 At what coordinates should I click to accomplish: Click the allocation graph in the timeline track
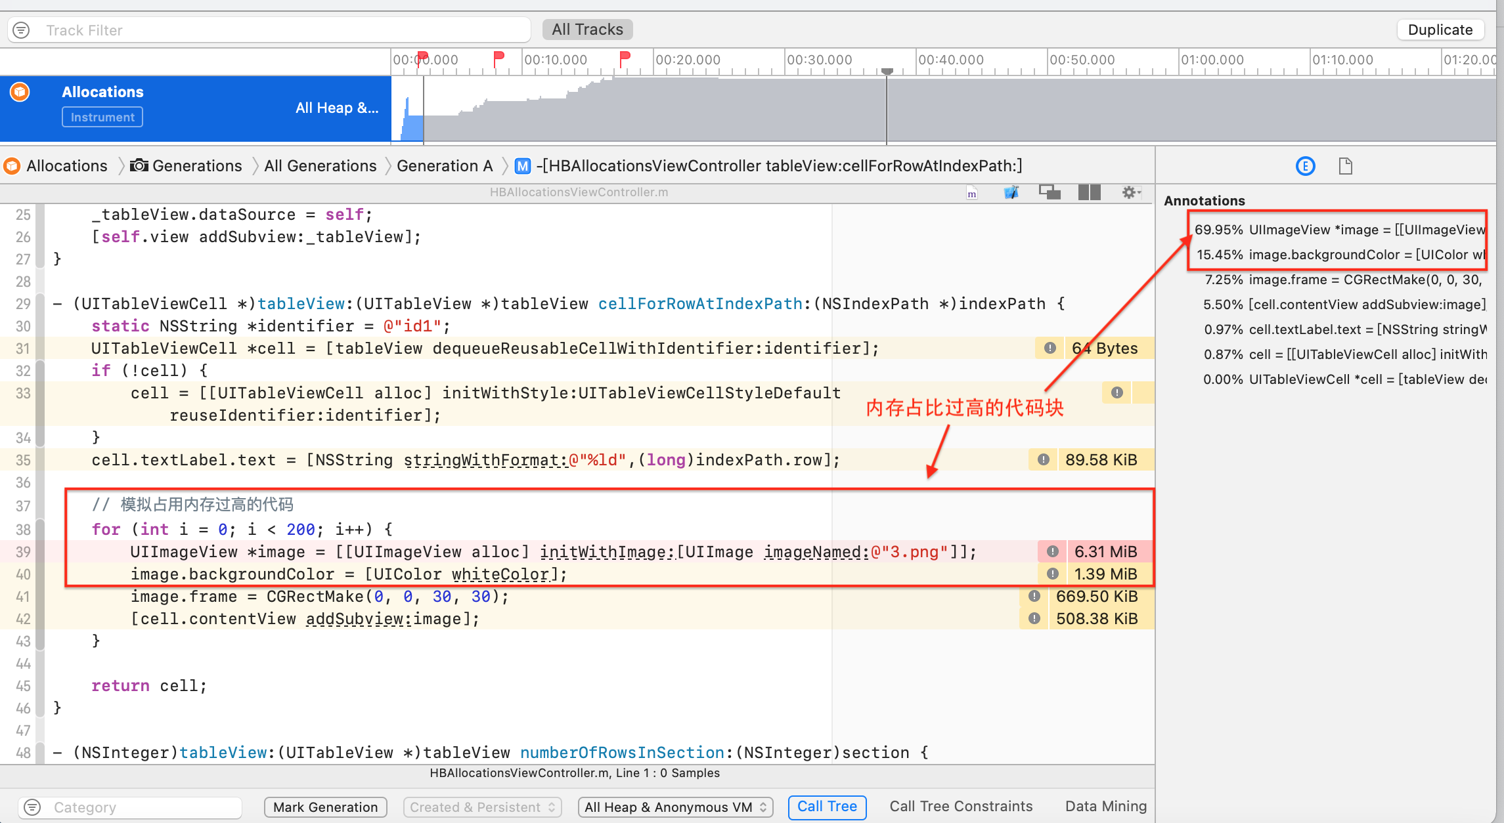click(943, 109)
